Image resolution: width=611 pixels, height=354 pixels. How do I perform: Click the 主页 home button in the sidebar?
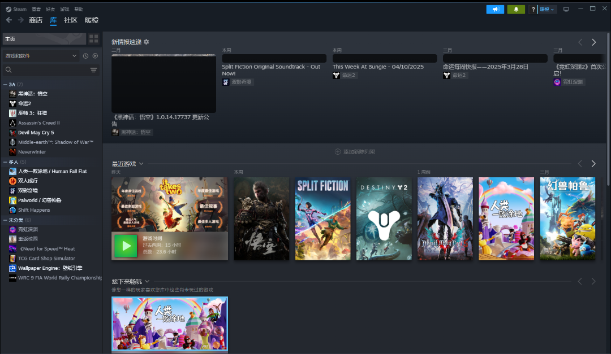(45, 38)
